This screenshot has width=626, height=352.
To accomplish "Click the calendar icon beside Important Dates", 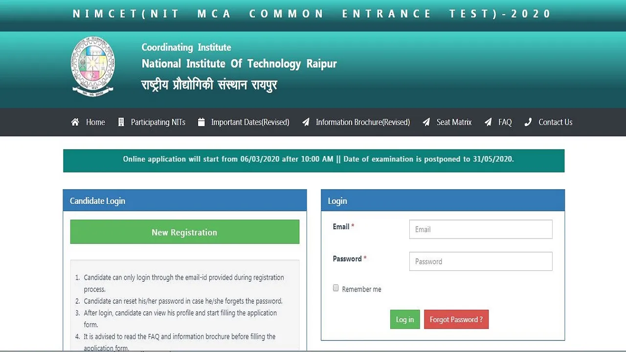I will click(x=201, y=122).
